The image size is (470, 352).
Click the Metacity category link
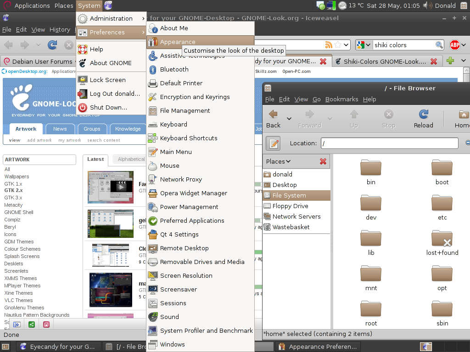tap(13, 205)
